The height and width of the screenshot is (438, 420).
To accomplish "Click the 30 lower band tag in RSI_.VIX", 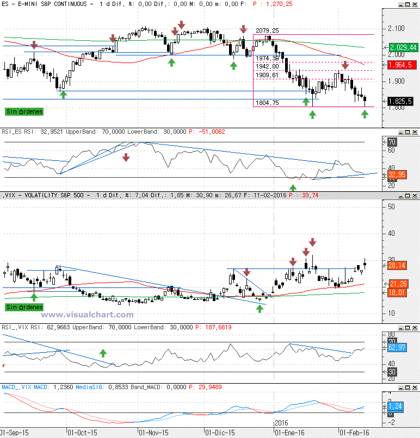I will [x=392, y=372].
